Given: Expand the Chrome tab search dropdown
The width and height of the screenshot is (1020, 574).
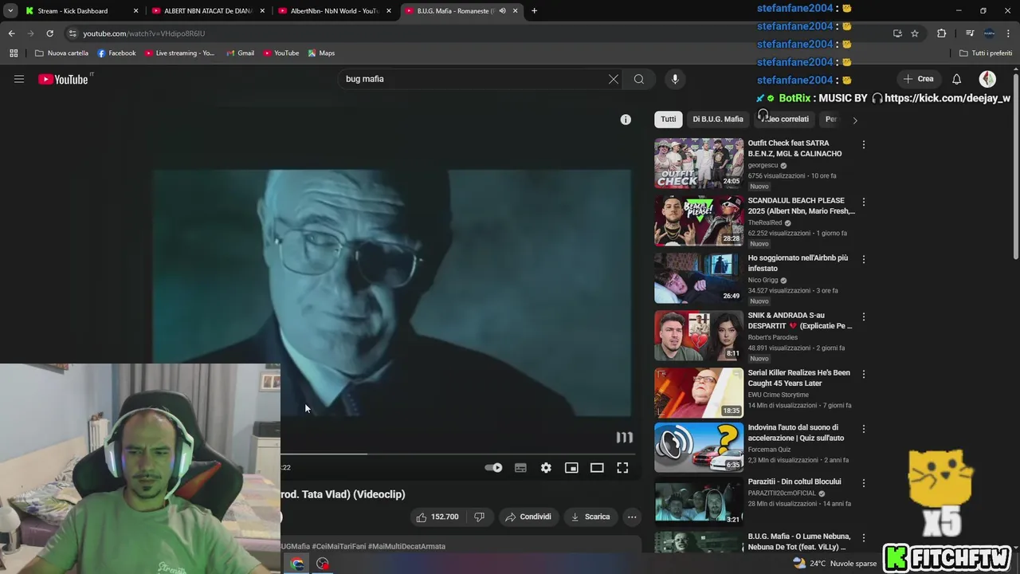Looking at the screenshot, I should [10, 11].
